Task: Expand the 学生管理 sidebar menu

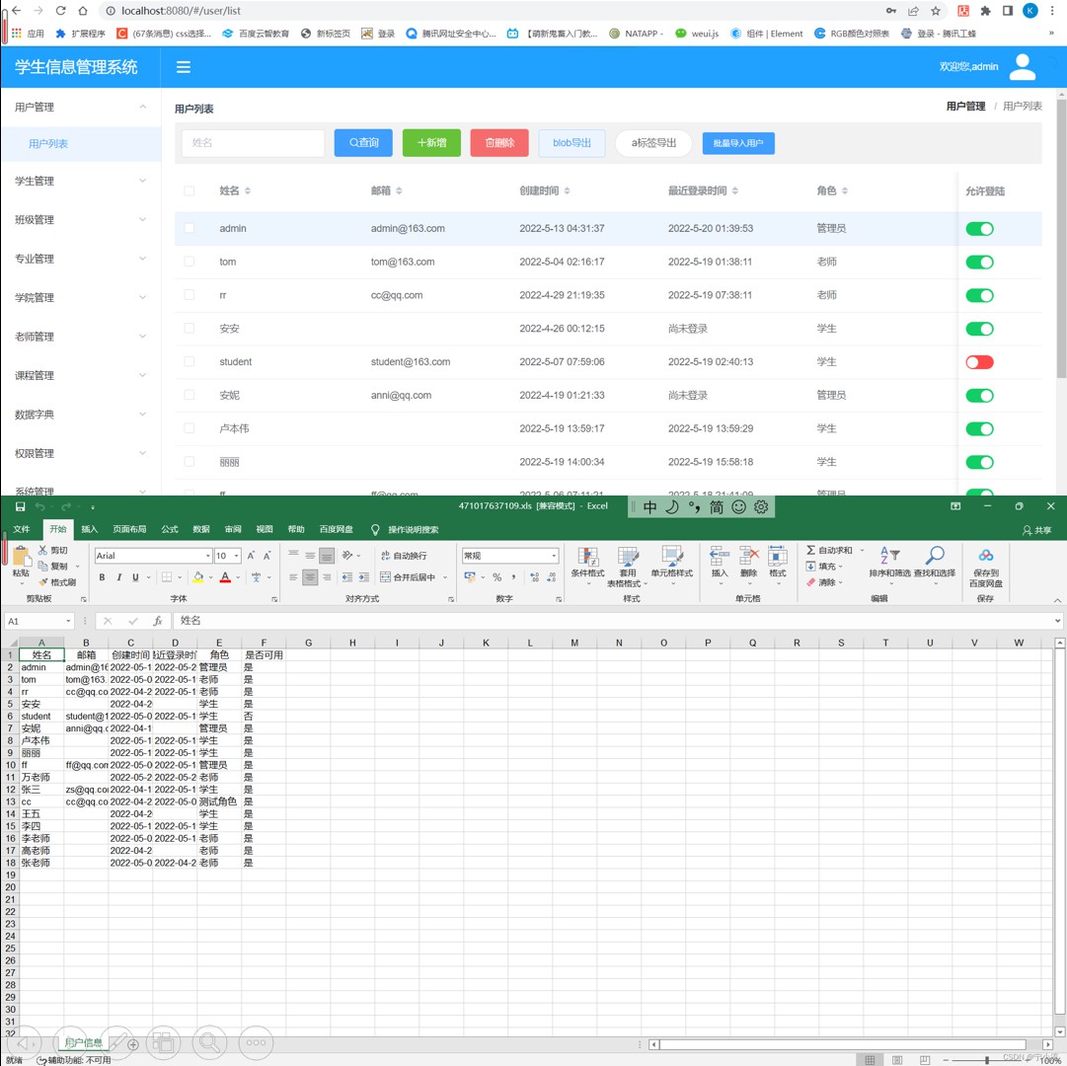Action: point(80,181)
